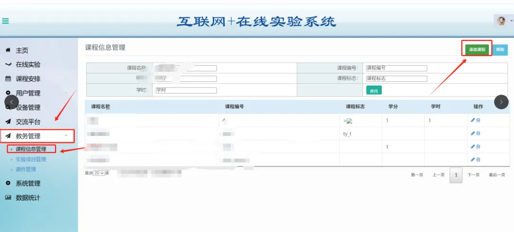This screenshot has height=232, width=514.
Task: Go to 下一页 in pagination
Action: [x=474, y=175]
